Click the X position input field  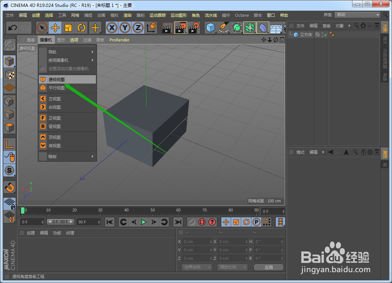[x=197, y=242]
